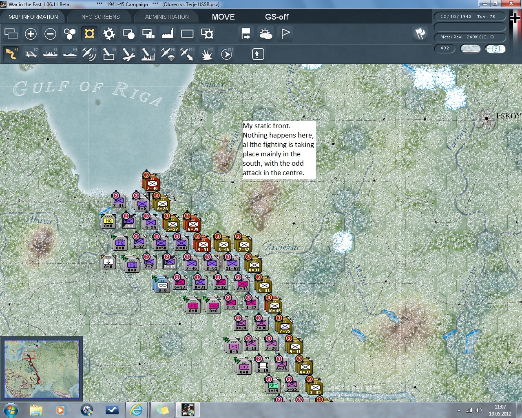Select air recon mode (F5)
The width and height of the screenshot is (522, 418).
[x=89, y=54]
